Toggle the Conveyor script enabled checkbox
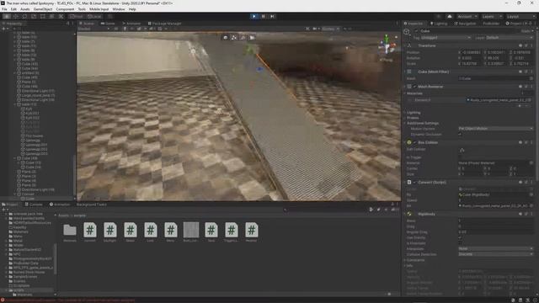This screenshot has height=303, width=539. tap(415, 183)
